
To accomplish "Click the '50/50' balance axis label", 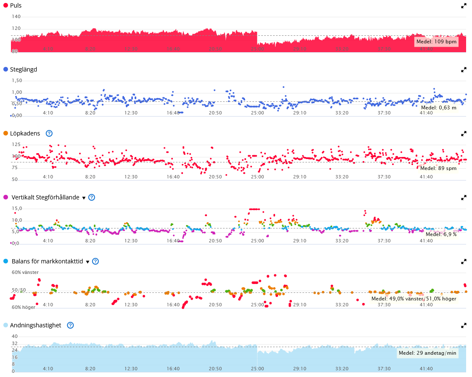I will (19, 290).
